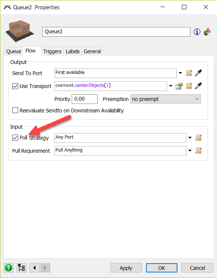
Task: Open the Preemption no preempt dropdown
Action: [165, 99]
